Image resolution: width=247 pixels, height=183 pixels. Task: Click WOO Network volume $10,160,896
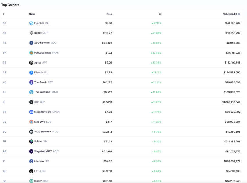click(233, 132)
